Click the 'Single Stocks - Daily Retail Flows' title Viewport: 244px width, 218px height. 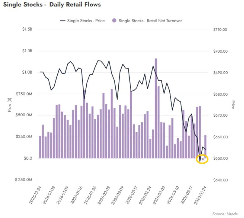[52, 5]
